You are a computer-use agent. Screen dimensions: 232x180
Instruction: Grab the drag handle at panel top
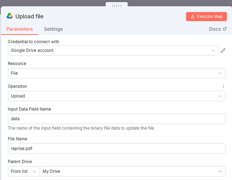[x=117, y=5]
